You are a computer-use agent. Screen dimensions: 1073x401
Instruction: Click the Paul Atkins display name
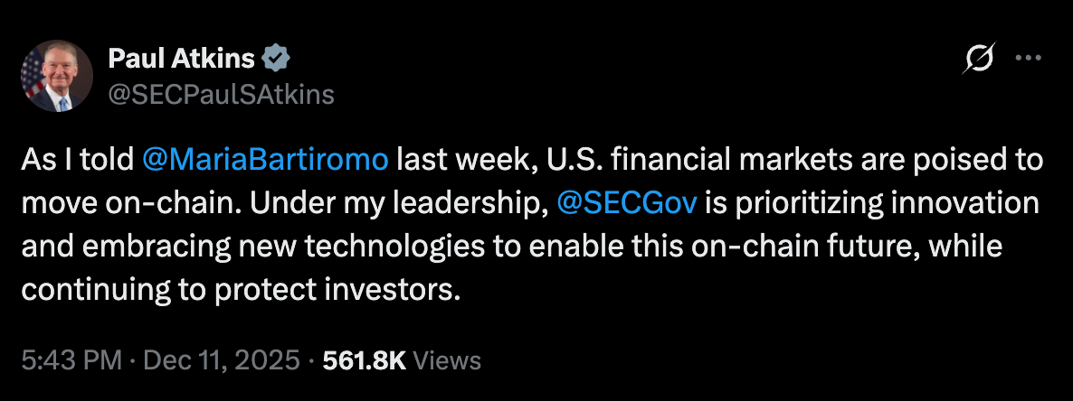(181, 60)
